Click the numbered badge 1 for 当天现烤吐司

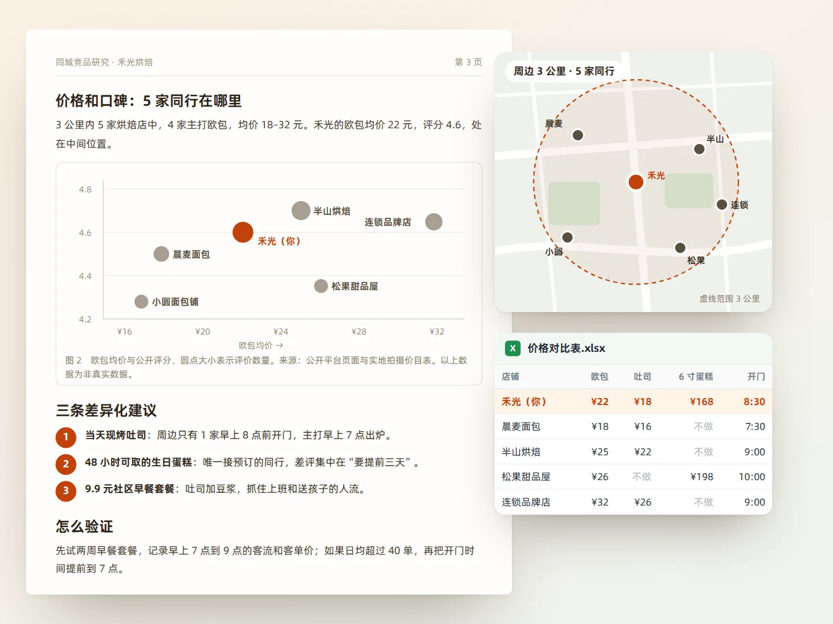pyautogui.click(x=66, y=437)
